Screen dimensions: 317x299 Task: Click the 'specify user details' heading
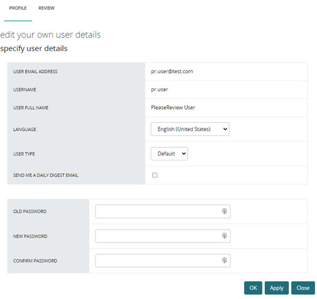coord(34,48)
